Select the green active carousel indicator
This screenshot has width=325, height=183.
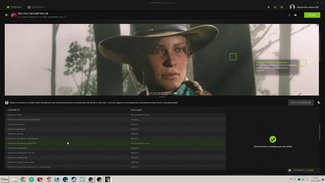coord(175,94)
